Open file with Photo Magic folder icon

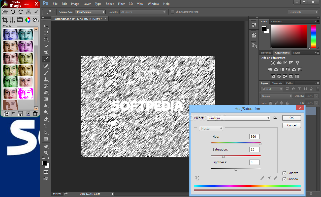(x=5, y=12)
